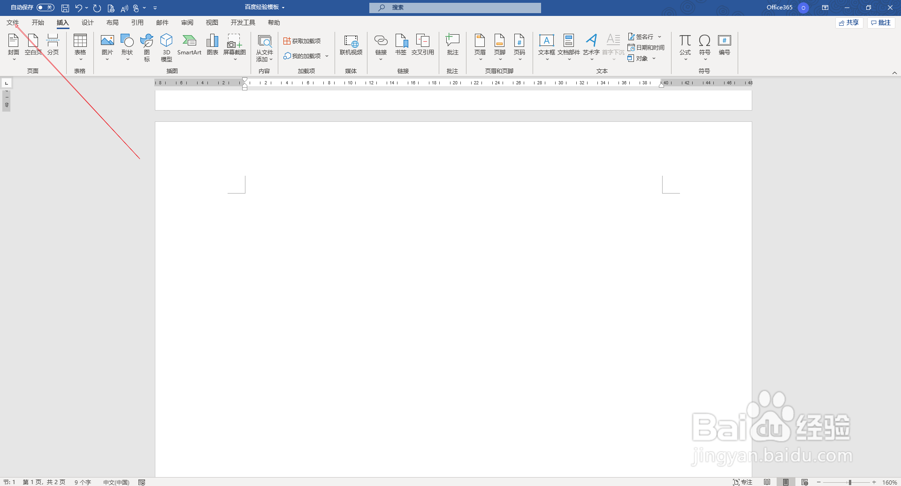Screen dimensions: 901x486
Task: Switch to the 布局 (Layout) tab
Action: point(113,22)
